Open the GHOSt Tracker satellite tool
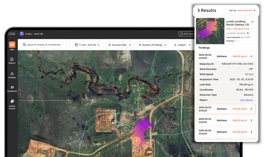 pyautogui.click(x=12, y=104)
